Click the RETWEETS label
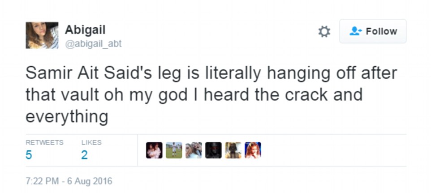Viewport: 431px width, 193px height. (44, 142)
